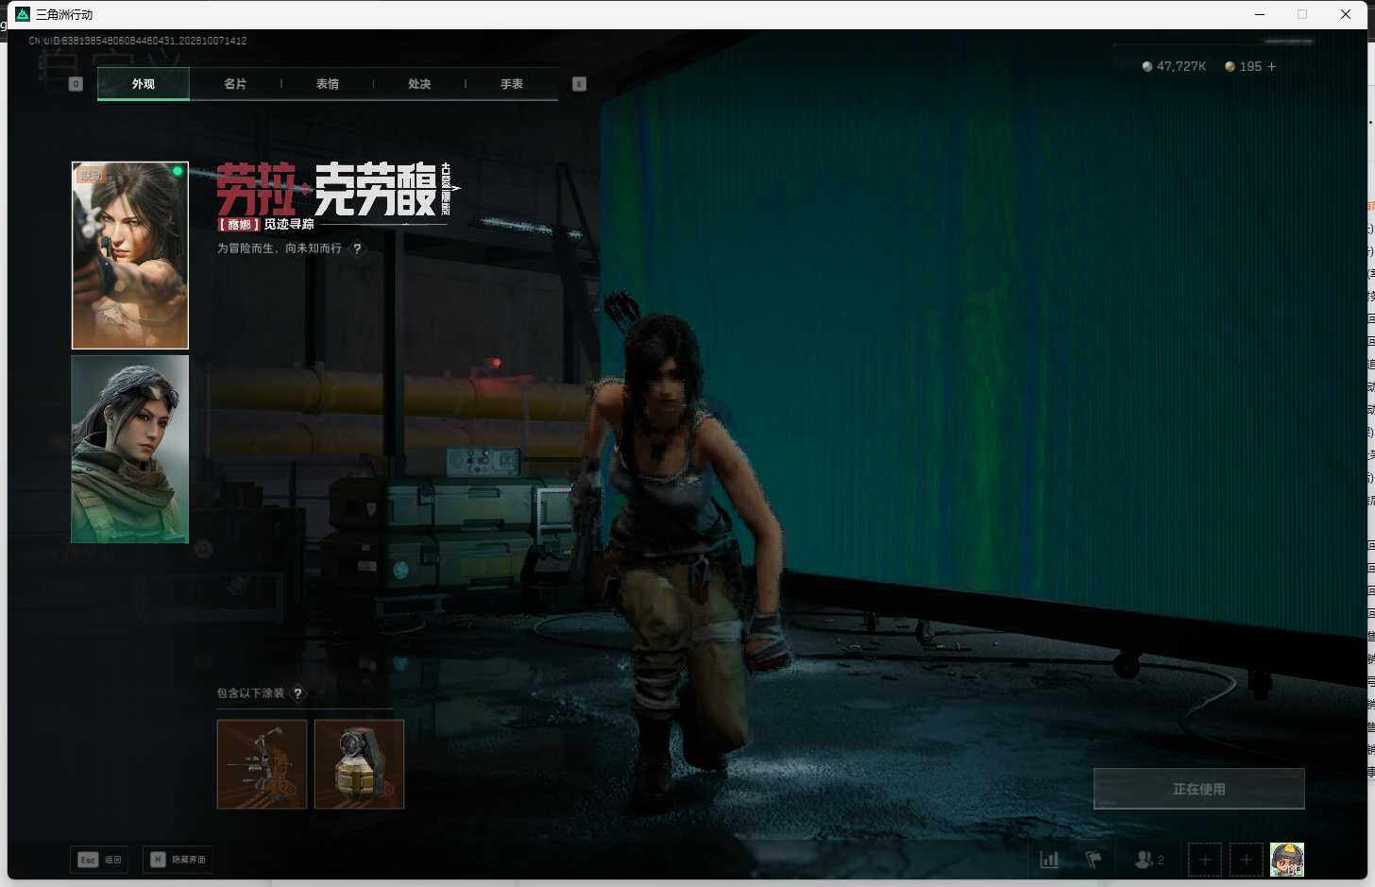This screenshot has width=1375, height=887.
Task: Click the second empty squad slot plus
Action: point(1247,860)
